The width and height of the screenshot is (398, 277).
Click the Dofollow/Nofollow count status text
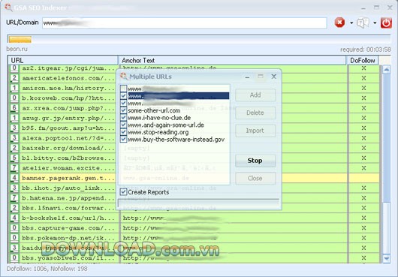pyautogui.click(x=47, y=269)
